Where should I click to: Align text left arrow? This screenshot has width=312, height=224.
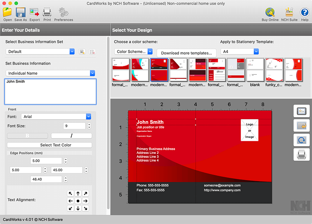70,201
